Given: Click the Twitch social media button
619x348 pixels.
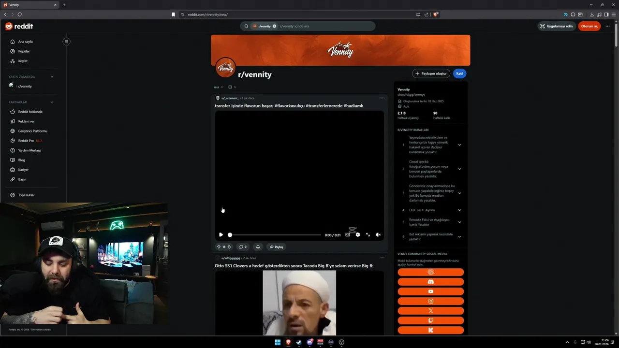Looking at the screenshot, I should pyautogui.click(x=430, y=320).
